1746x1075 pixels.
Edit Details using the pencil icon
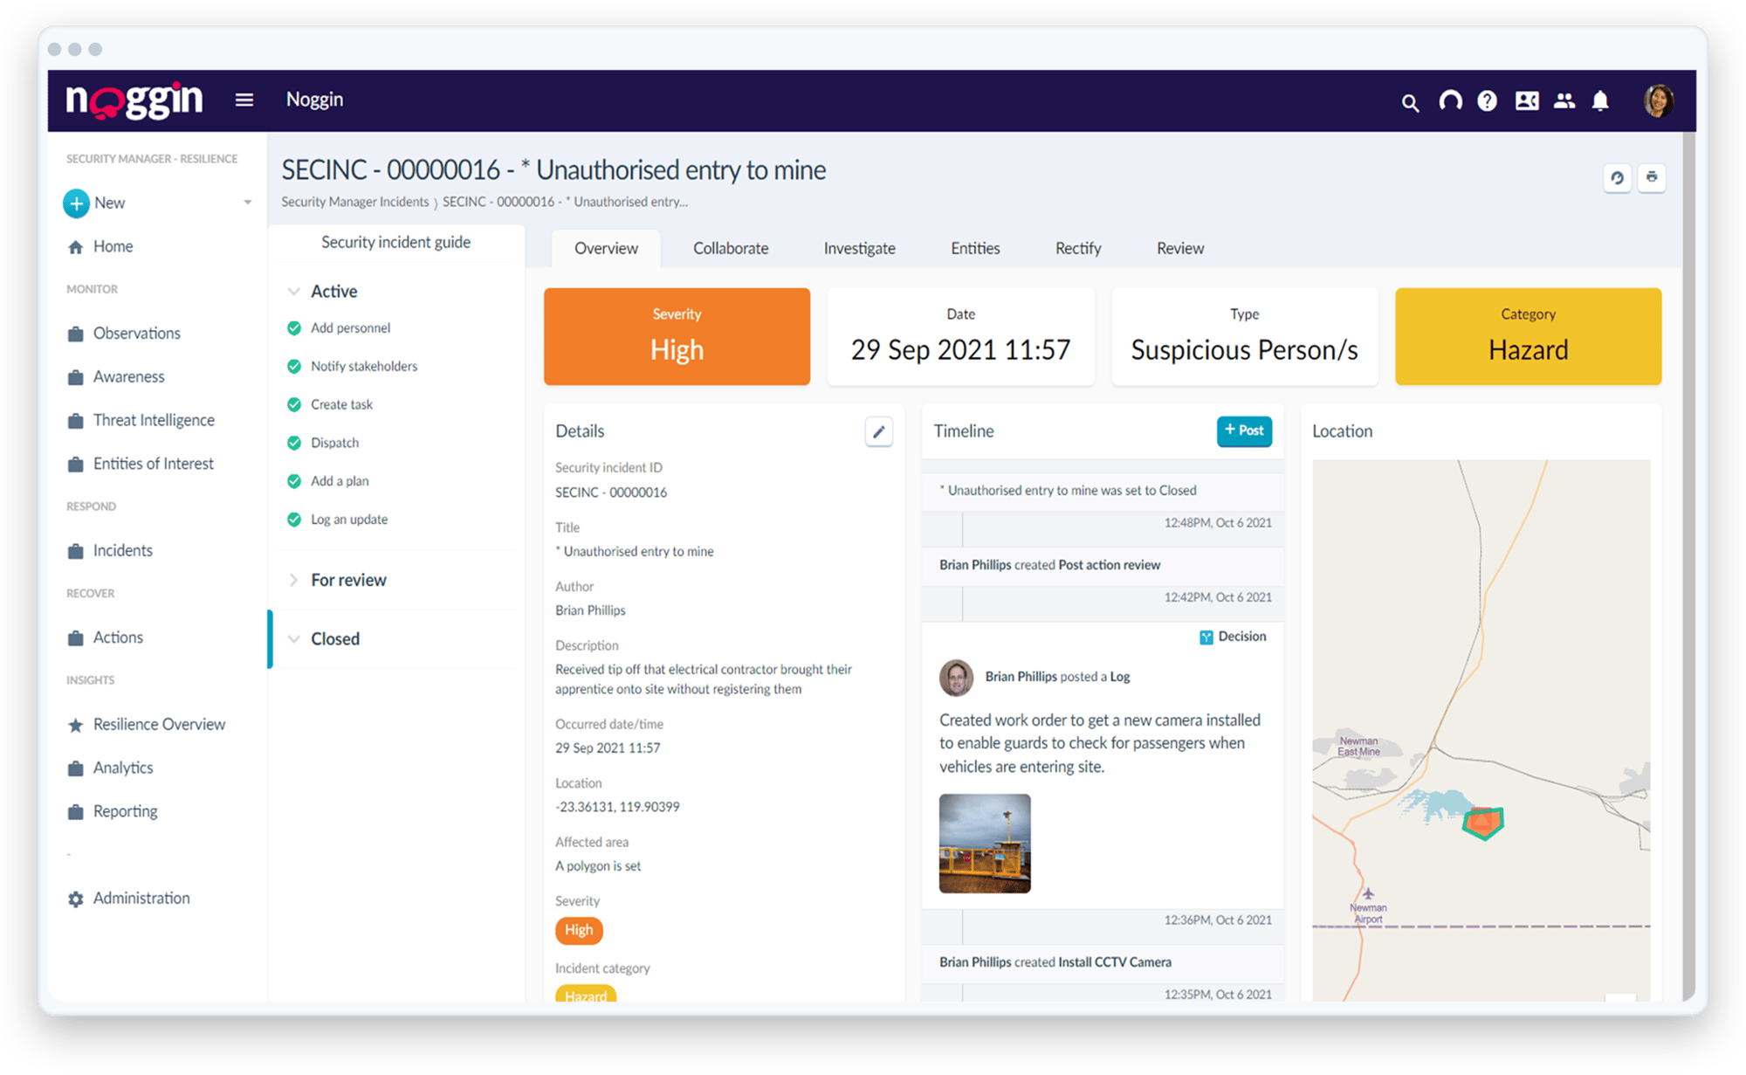click(879, 431)
